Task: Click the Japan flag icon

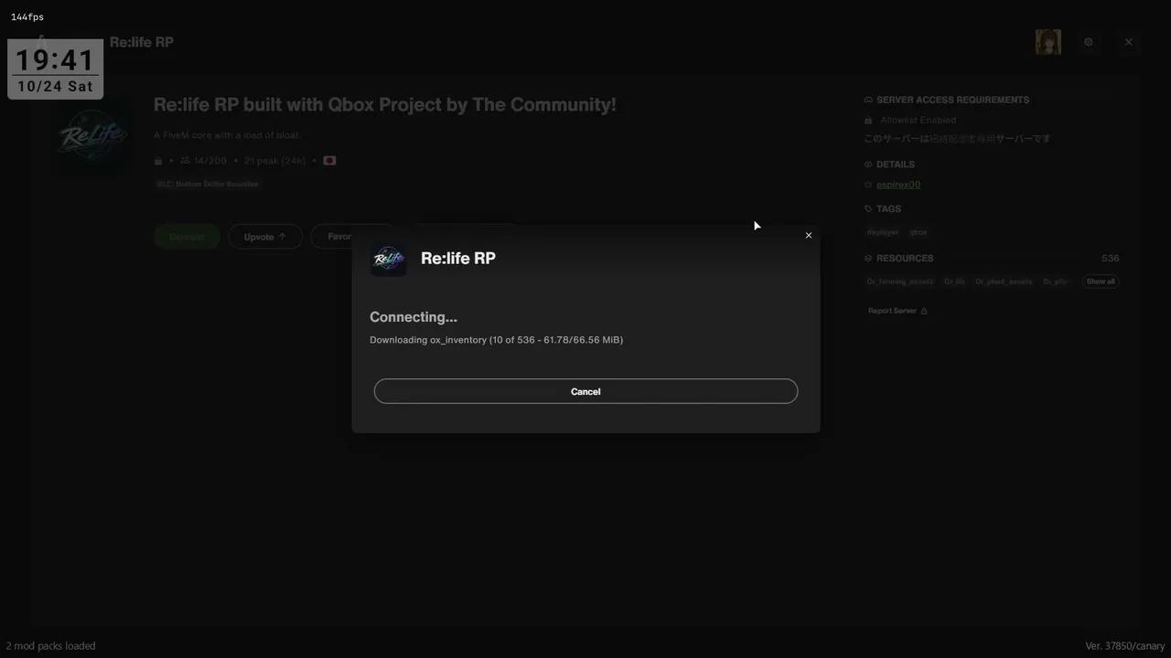Action: click(x=329, y=161)
